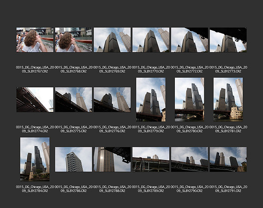
Task: Click filename label ending 5L8Y2773.CR2
Action: click(x=228, y=69)
